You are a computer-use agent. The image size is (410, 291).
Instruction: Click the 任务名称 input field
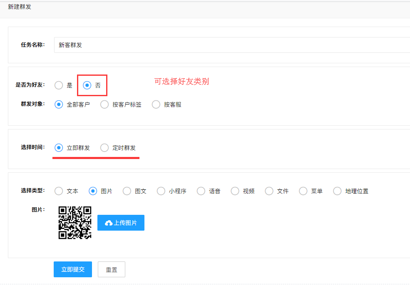pos(232,45)
